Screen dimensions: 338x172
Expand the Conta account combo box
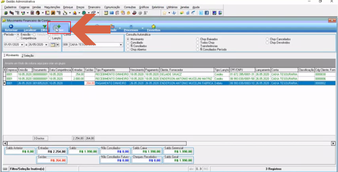point(121,45)
